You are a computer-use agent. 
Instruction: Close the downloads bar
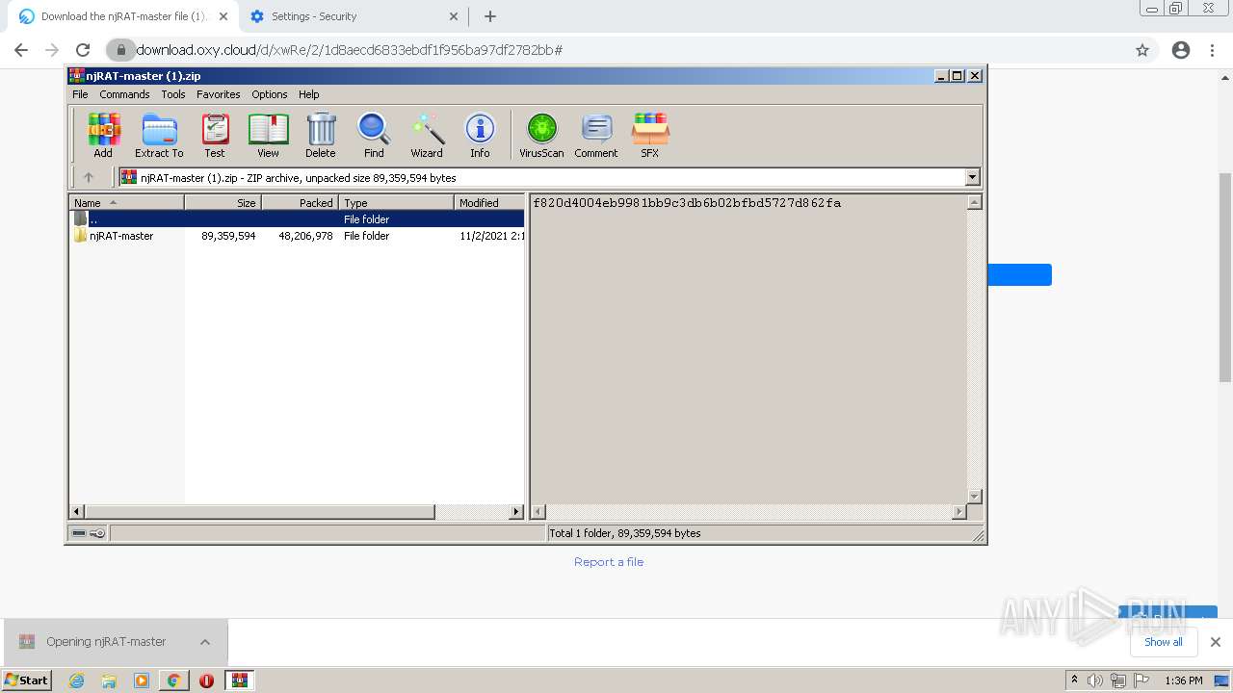click(1216, 642)
